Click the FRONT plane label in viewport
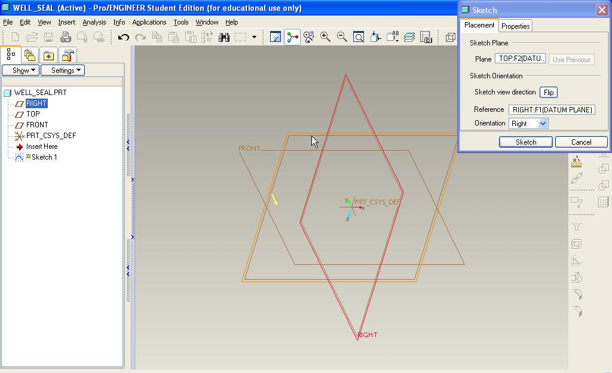This screenshot has width=612, height=373. pos(249,148)
